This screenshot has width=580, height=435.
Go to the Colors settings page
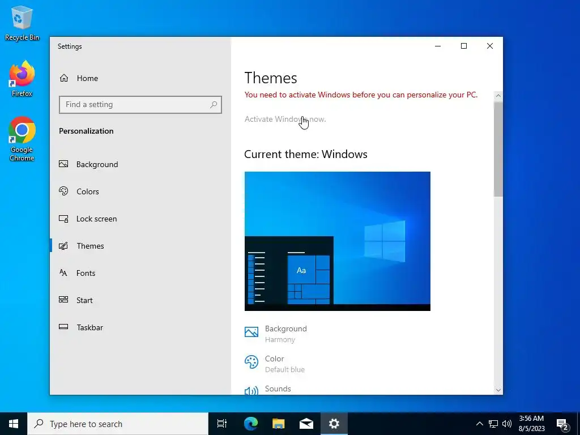[x=140, y=191]
